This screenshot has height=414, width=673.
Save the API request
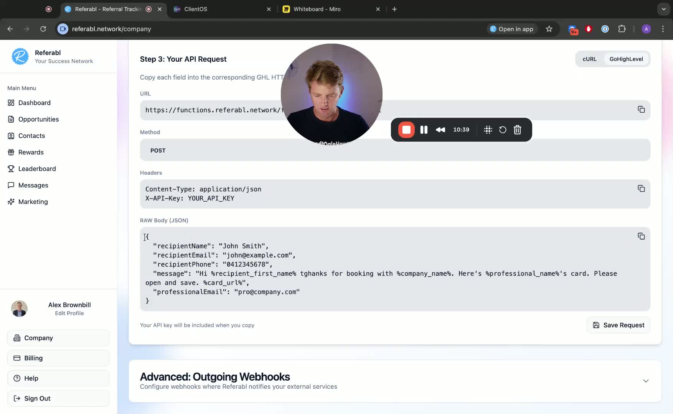(619, 325)
